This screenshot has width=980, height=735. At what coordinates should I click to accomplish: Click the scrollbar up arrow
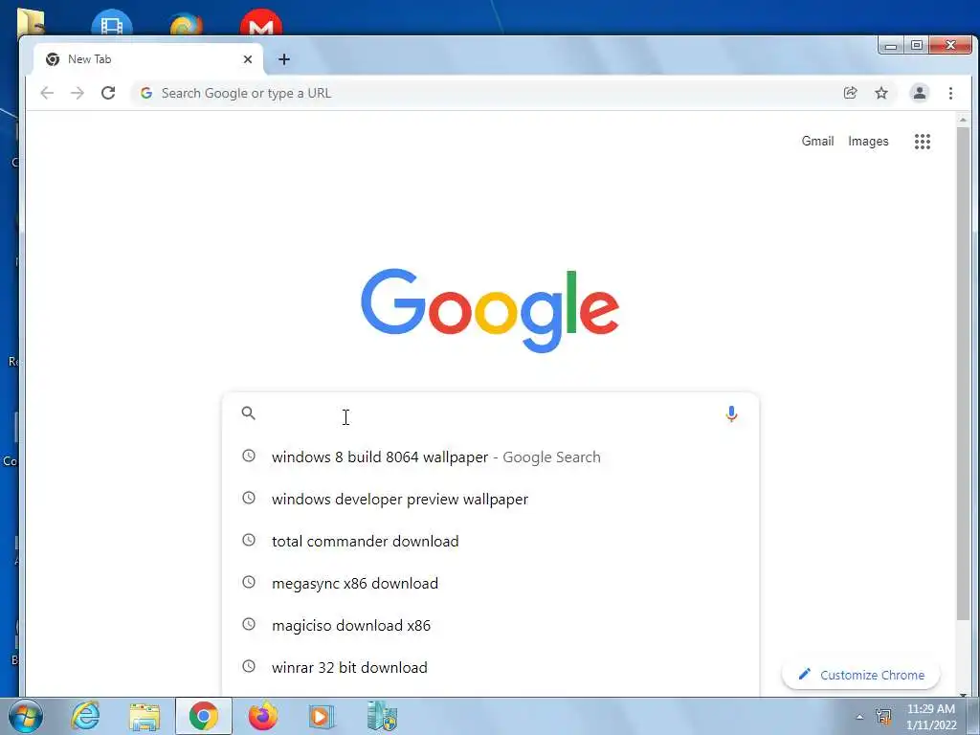[x=963, y=120]
